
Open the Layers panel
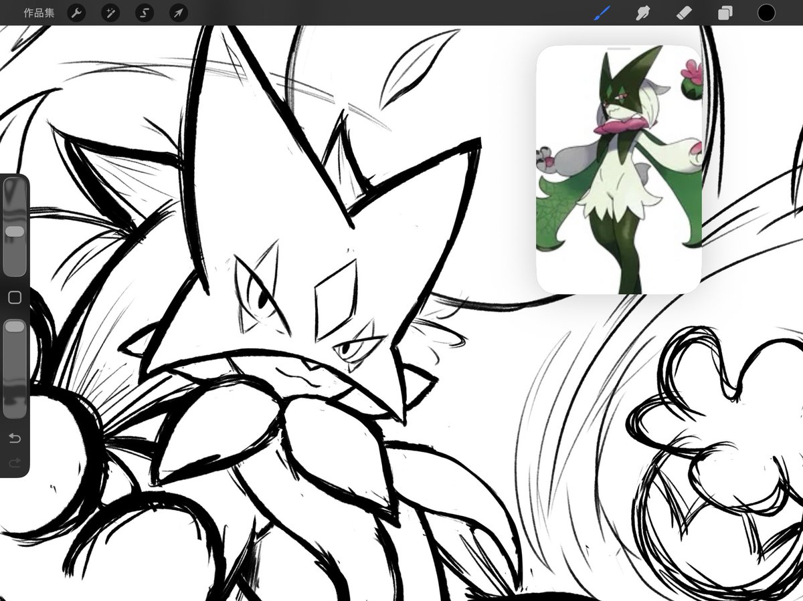coord(725,13)
